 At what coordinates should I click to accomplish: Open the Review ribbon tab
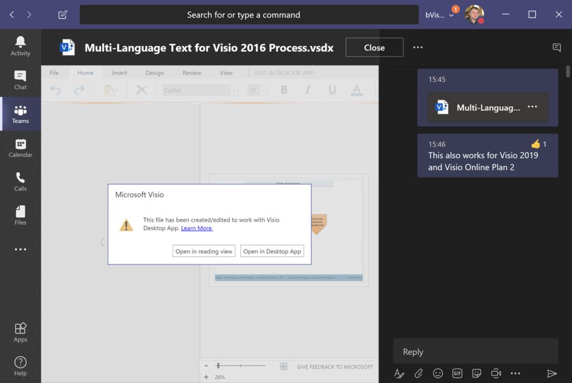click(x=192, y=73)
